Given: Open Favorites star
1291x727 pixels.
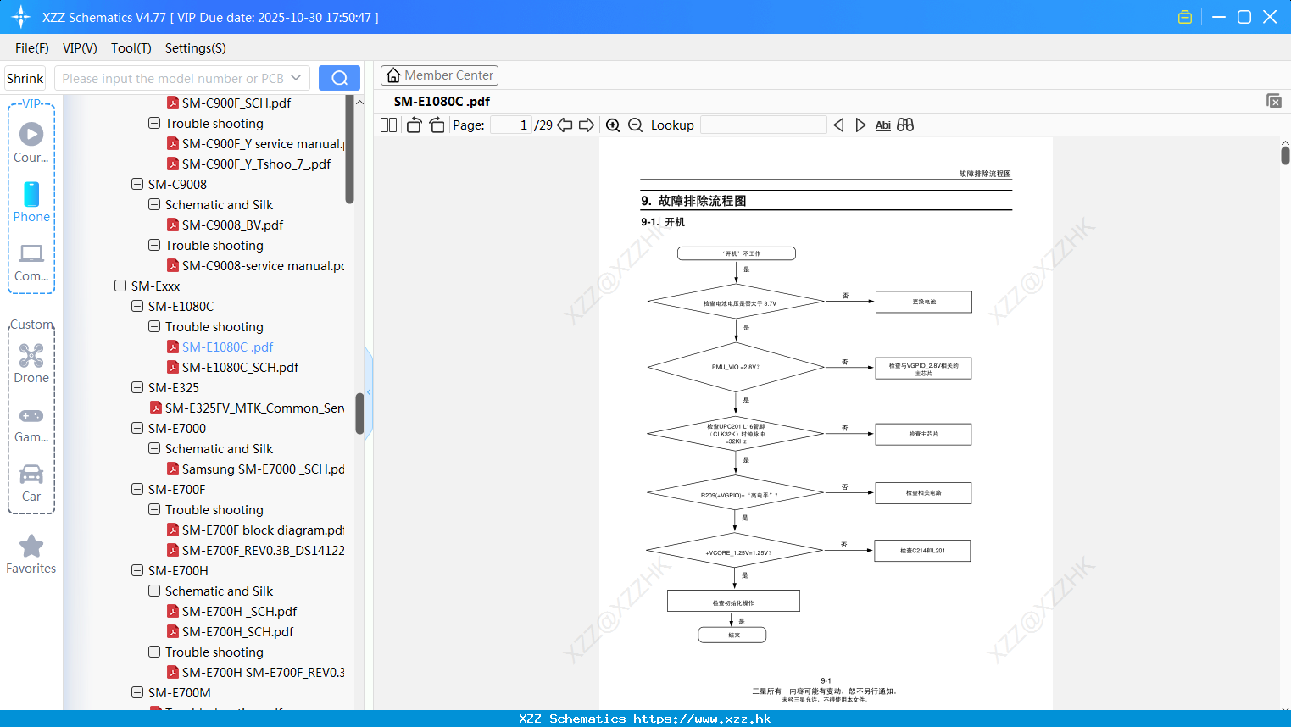Looking at the screenshot, I should click(31, 555).
